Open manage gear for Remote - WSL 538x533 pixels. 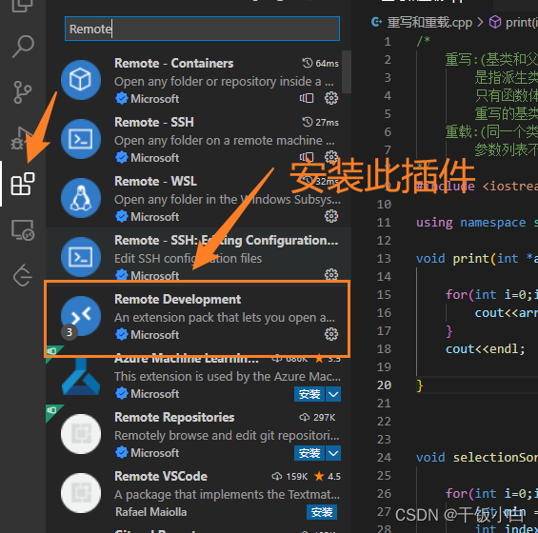pyautogui.click(x=331, y=216)
